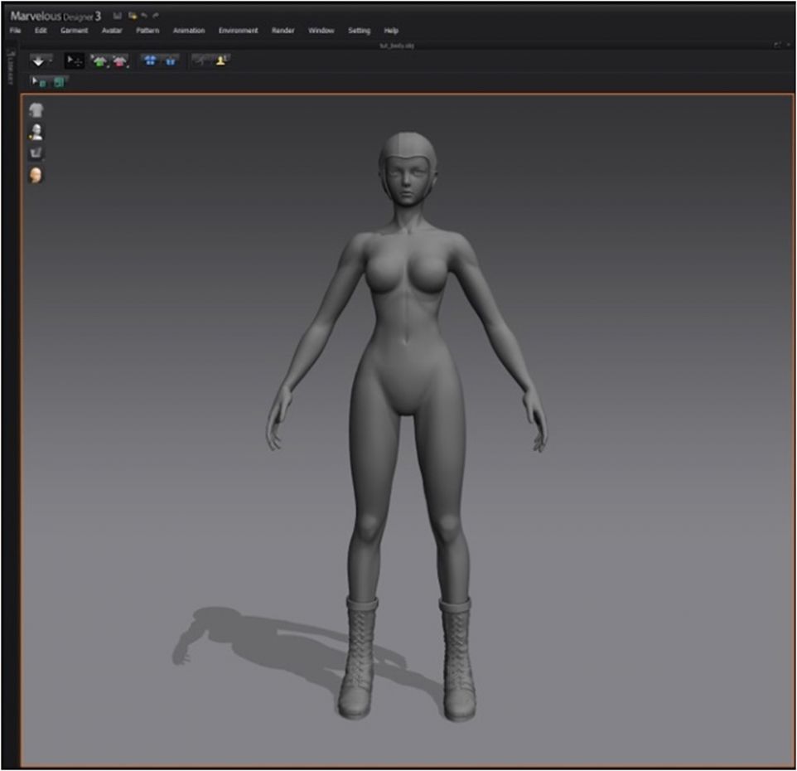This screenshot has height=771, width=797.
Task: Toggle avatar display with bust icon
Action: click(x=36, y=132)
